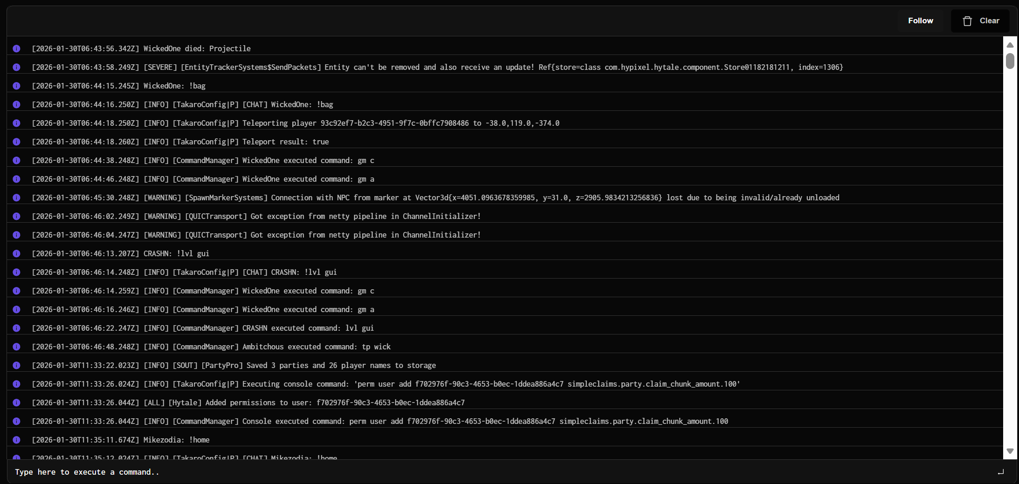Click the Clear logs button

(x=980, y=20)
